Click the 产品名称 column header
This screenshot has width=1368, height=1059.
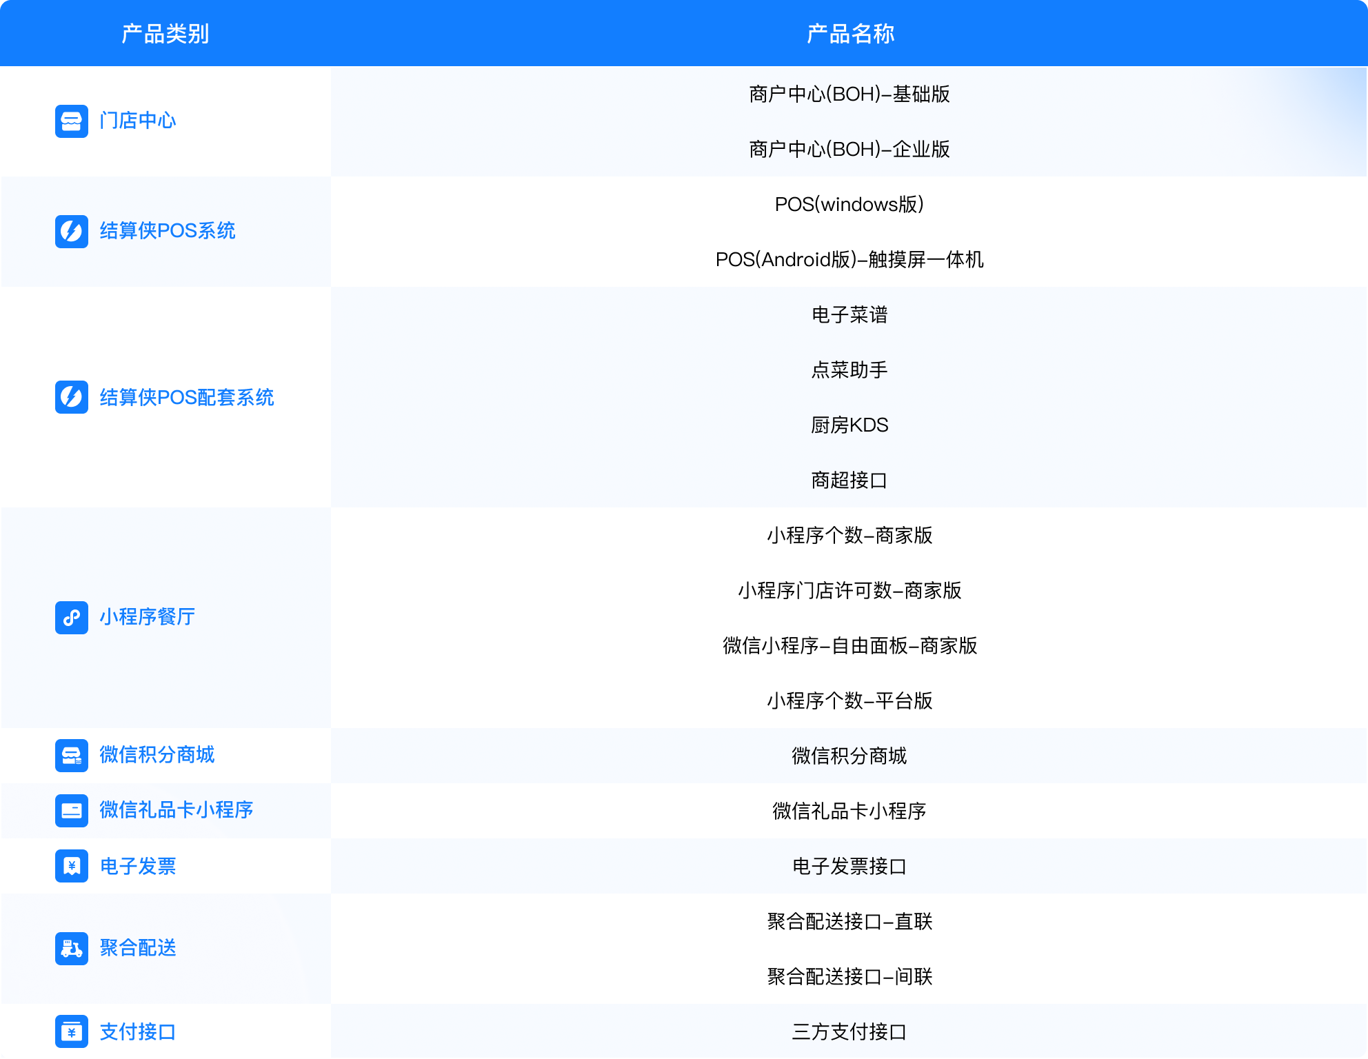coord(850,34)
